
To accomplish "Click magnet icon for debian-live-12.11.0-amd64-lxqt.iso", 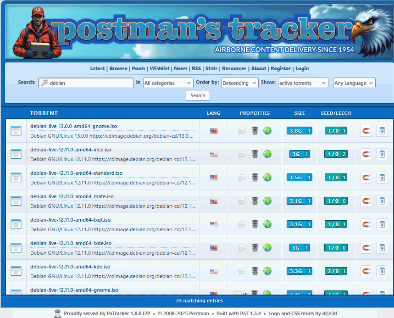I will [366, 224].
